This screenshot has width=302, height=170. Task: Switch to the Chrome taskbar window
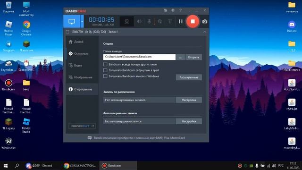click(x=80, y=166)
